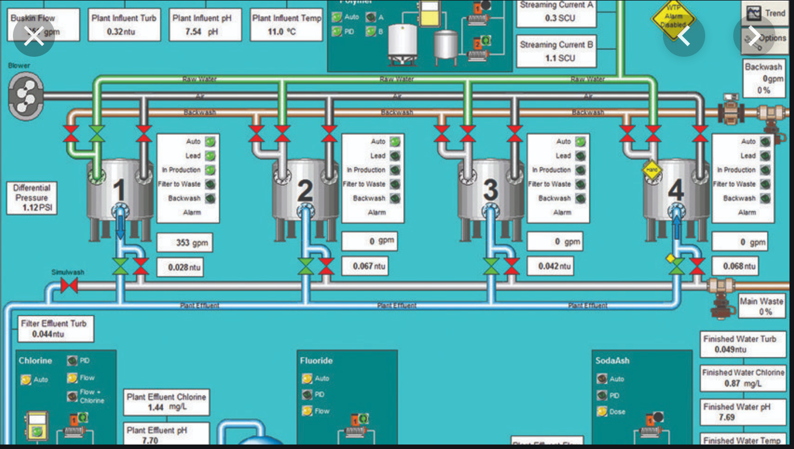Toggle Backwash indicator for filter 2

[395, 198]
